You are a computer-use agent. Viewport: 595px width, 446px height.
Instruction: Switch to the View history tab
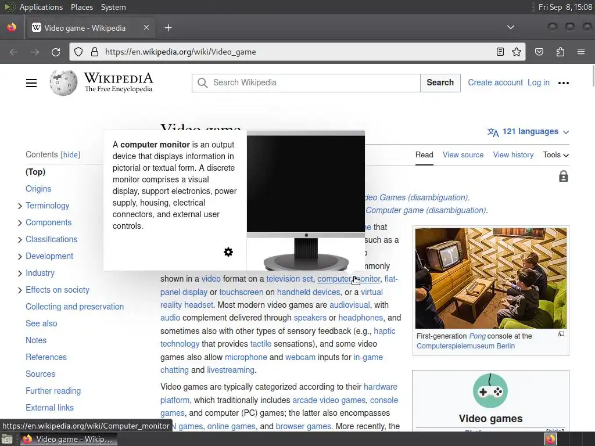pos(513,154)
